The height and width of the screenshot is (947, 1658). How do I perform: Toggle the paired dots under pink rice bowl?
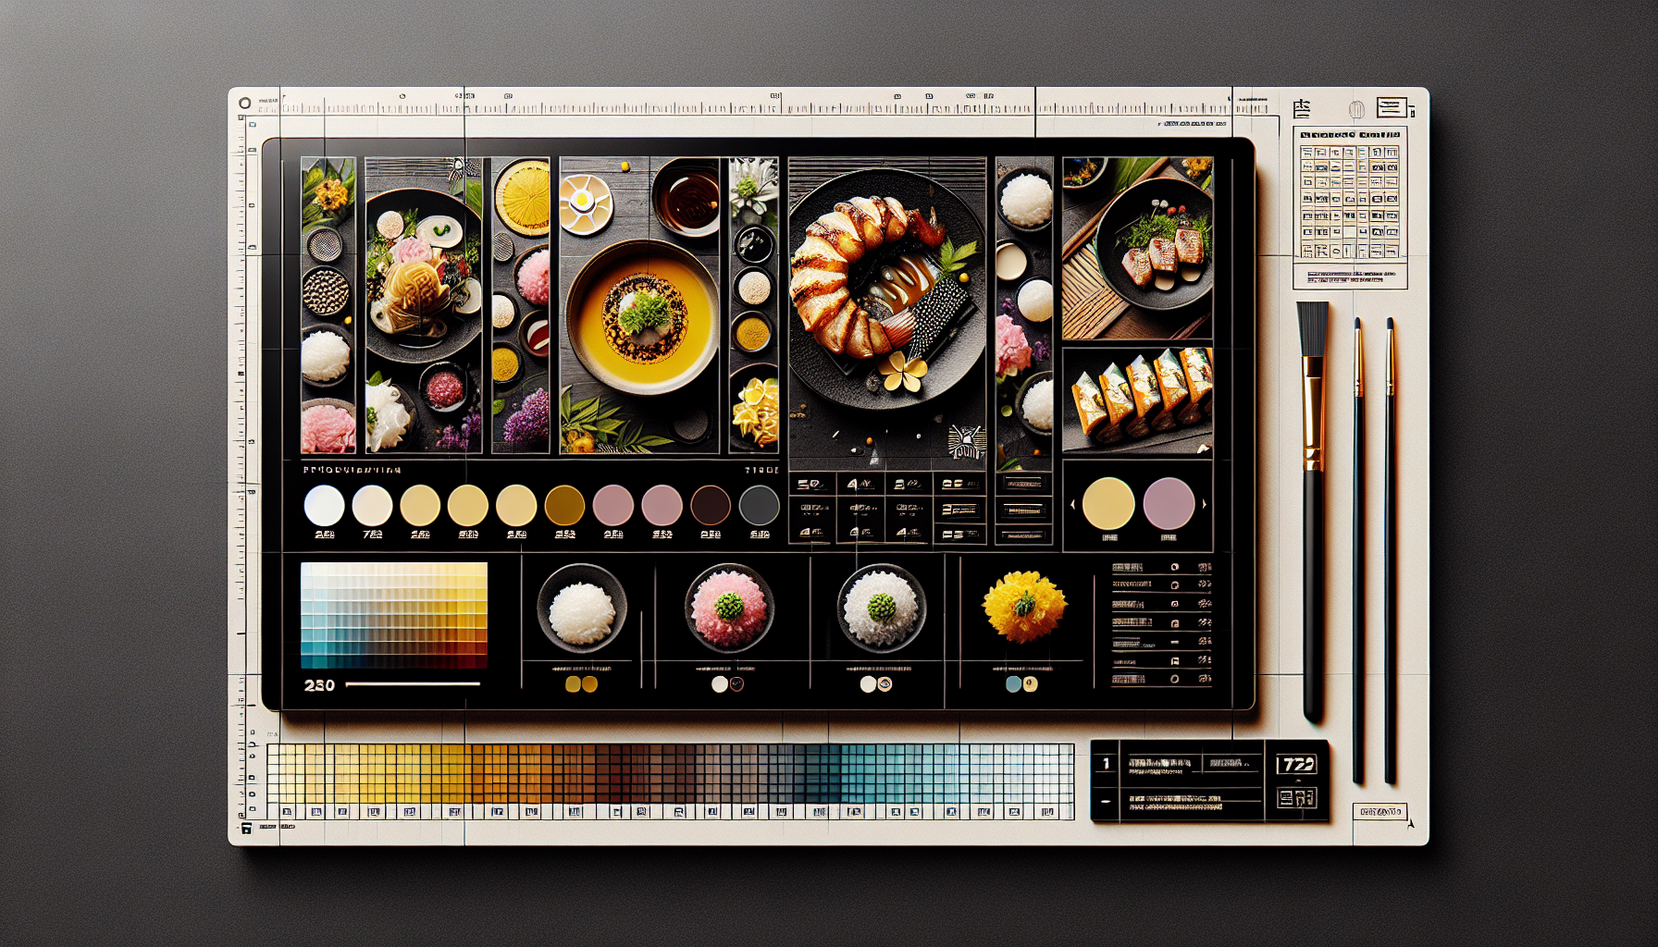tap(727, 684)
